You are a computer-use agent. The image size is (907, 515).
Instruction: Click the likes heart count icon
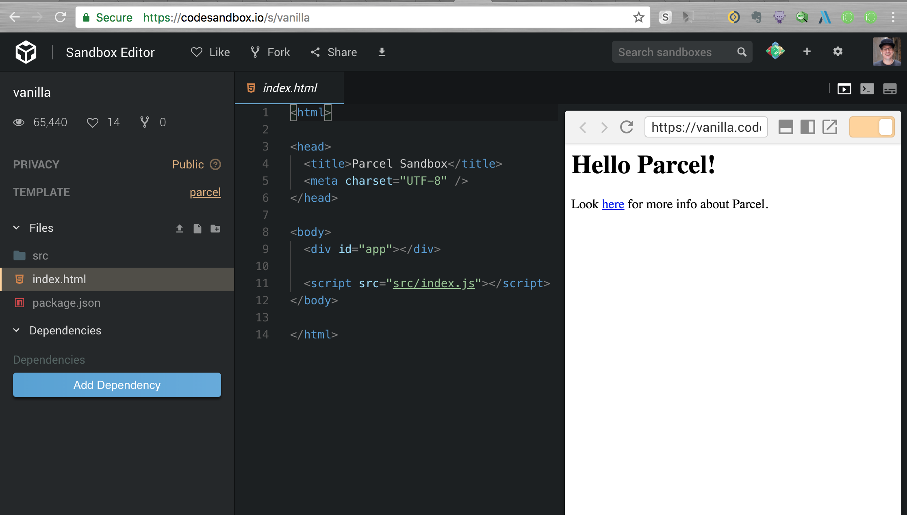tap(93, 122)
